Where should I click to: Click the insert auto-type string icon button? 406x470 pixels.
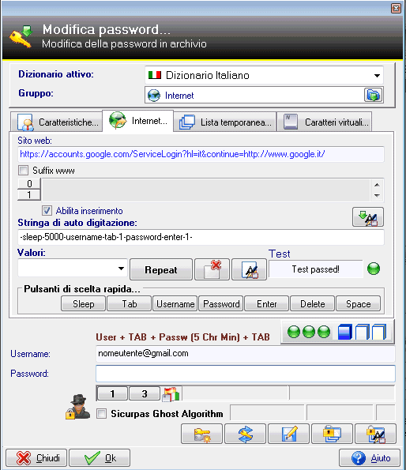click(368, 217)
